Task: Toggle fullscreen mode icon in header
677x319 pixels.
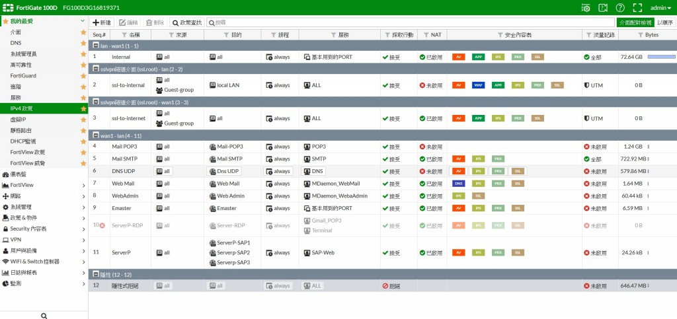Action: click(637, 8)
